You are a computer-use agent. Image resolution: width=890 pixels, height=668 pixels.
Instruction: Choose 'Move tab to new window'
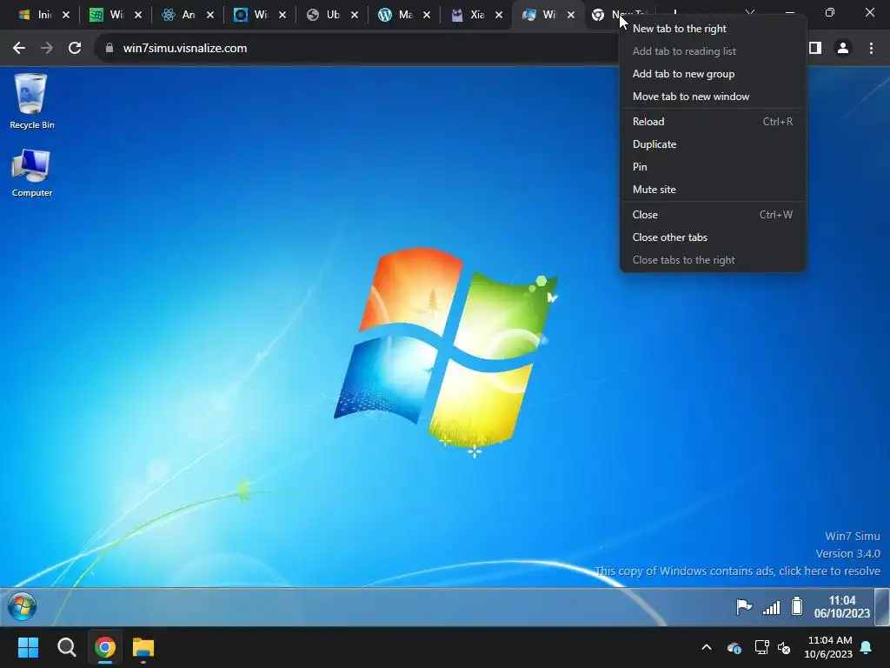[x=713, y=97]
